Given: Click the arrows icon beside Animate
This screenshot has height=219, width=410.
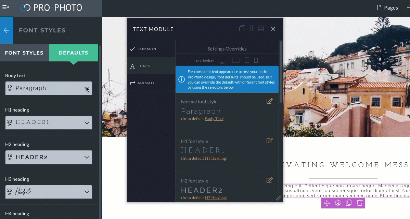Looking at the screenshot, I should 132,83.
